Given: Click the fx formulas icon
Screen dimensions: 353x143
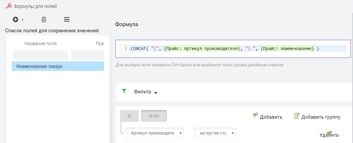Looking at the screenshot, I should pyautogui.click(x=9, y=6).
